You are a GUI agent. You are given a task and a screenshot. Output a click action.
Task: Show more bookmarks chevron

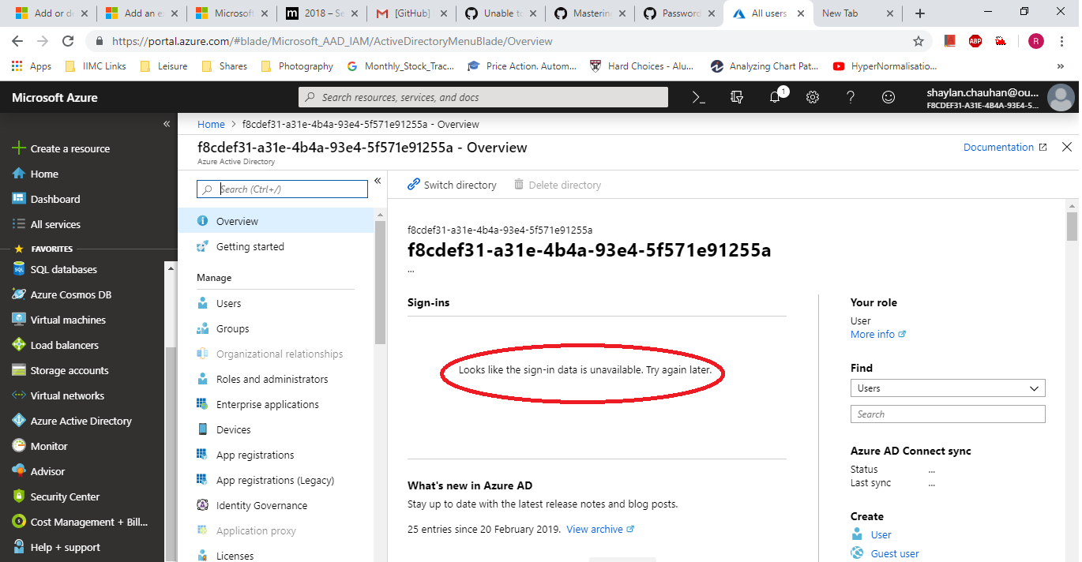click(x=1060, y=66)
